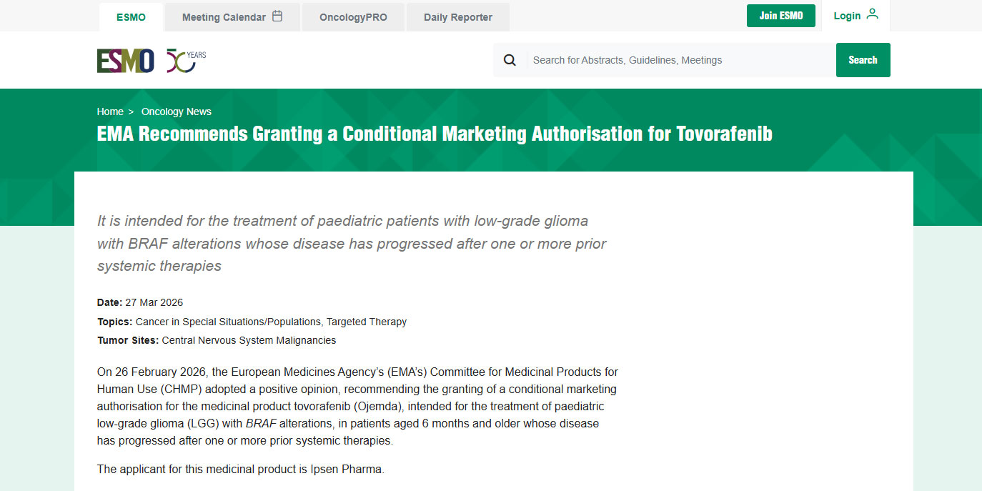Click the magnifying glass search icon

[510, 60]
